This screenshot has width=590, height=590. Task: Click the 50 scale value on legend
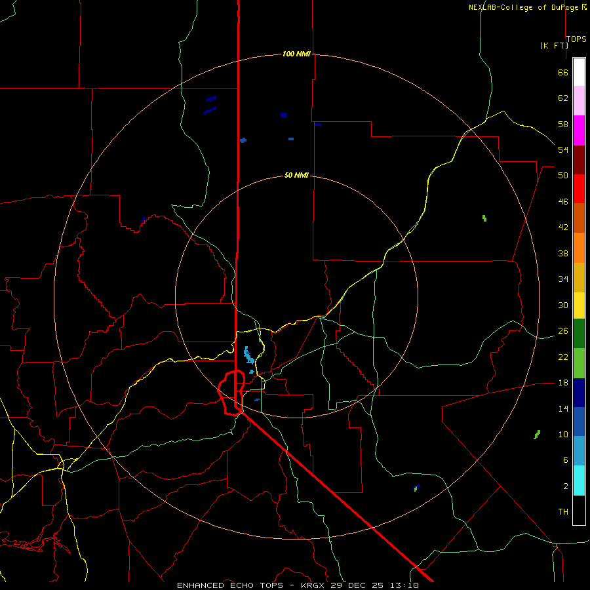coord(563,176)
